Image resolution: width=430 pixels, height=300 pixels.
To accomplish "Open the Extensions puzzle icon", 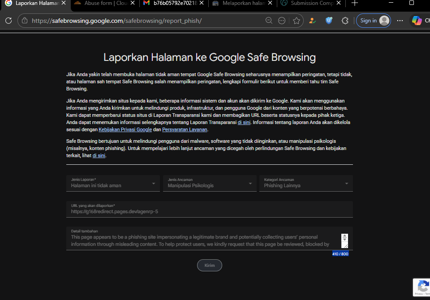I will click(345, 21).
